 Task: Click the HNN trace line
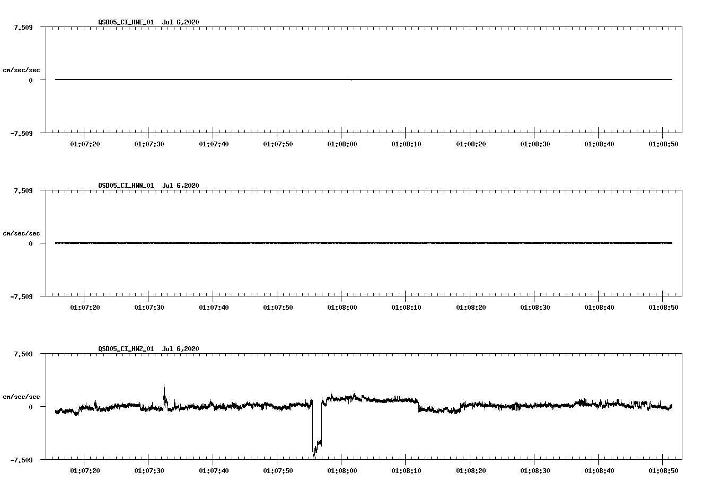click(364, 243)
